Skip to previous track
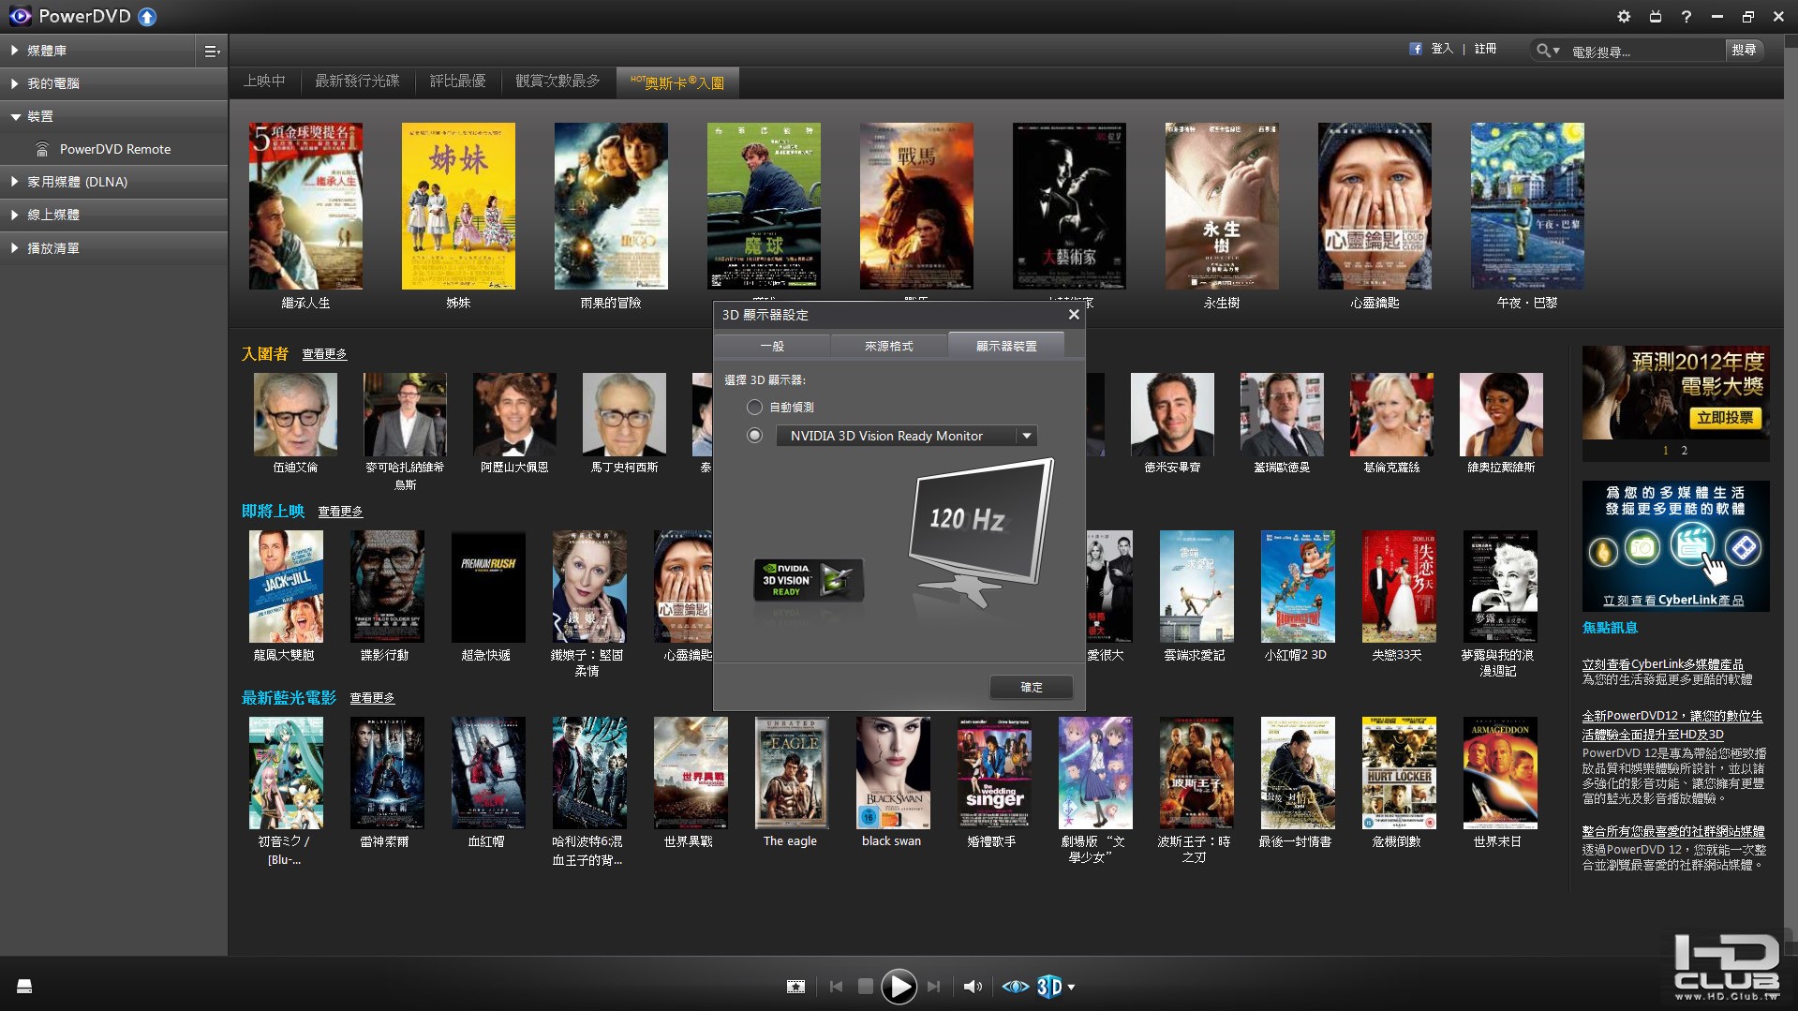This screenshot has height=1011, width=1798. click(x=836, y=987)
